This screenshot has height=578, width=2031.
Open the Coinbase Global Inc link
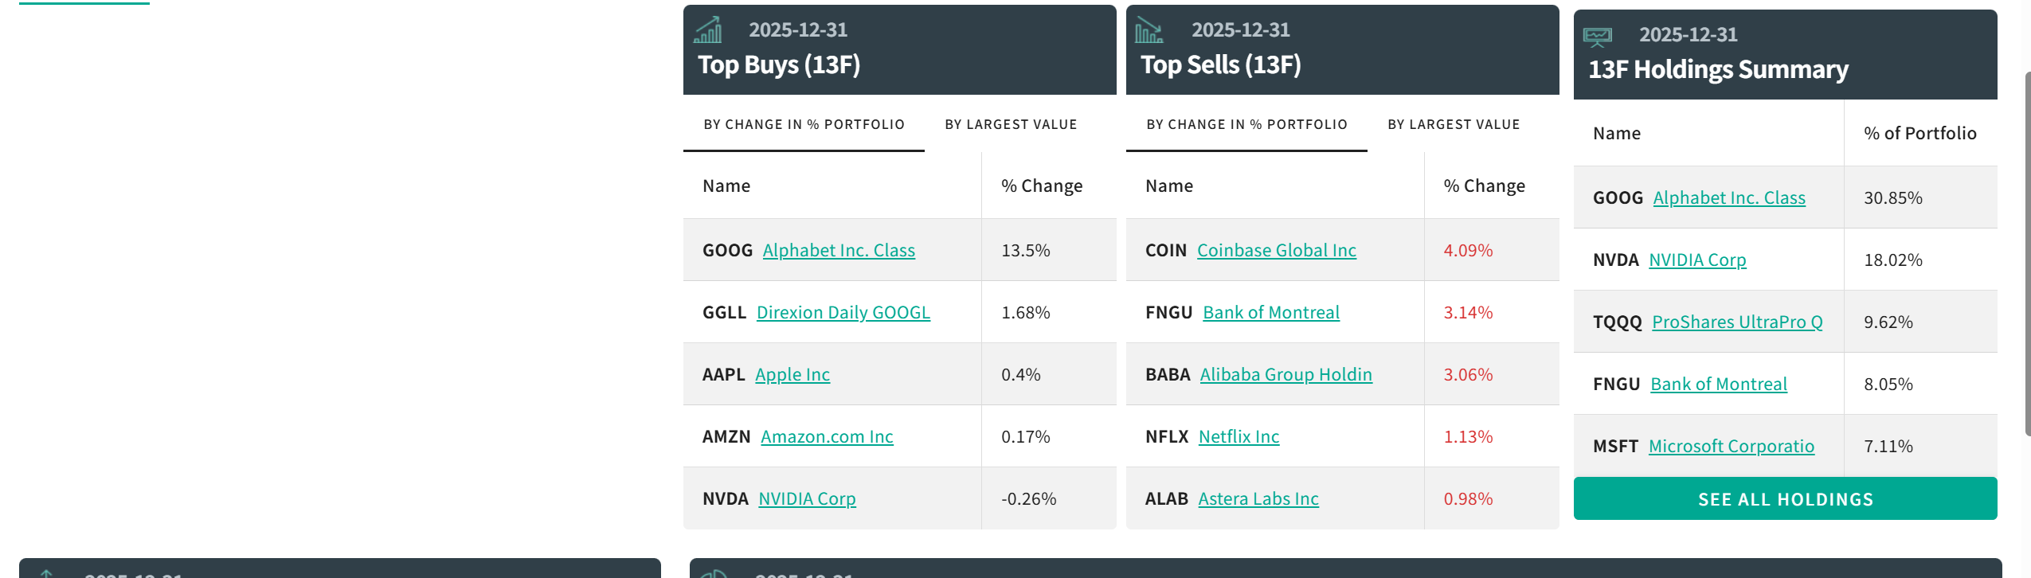click(1276, 250)
